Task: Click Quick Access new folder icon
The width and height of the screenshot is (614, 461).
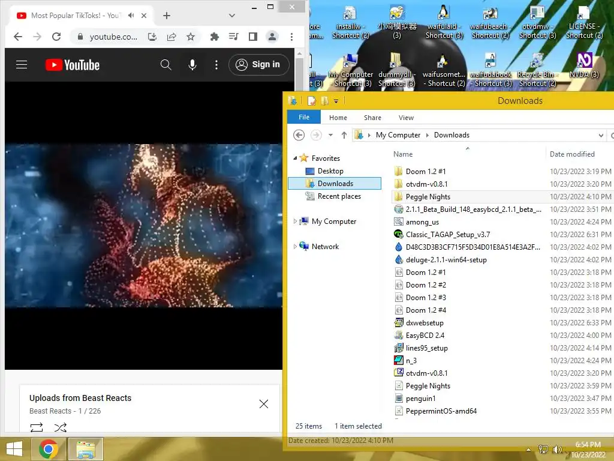Action: [x=324, y=101]
